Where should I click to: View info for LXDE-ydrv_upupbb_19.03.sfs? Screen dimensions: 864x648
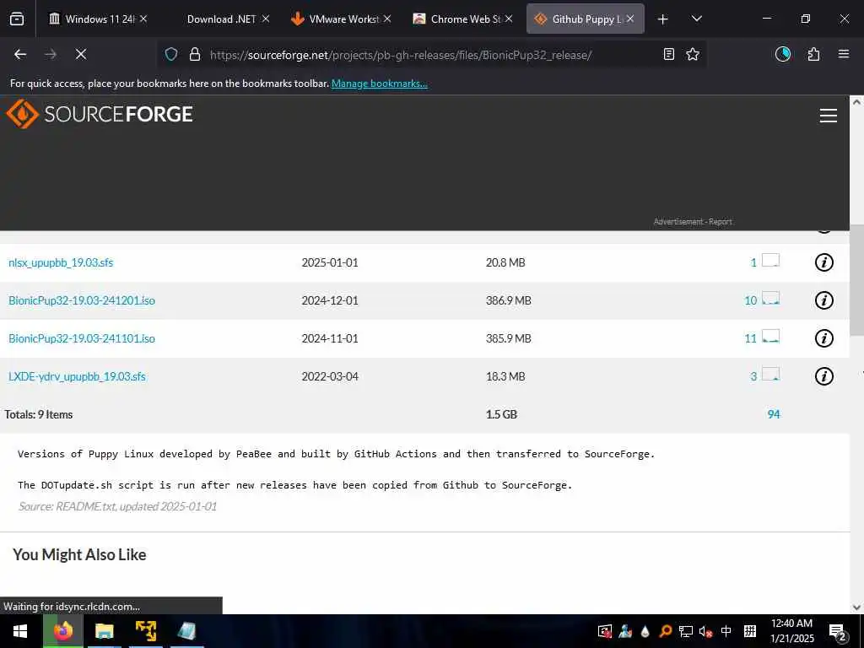[823, 376]
